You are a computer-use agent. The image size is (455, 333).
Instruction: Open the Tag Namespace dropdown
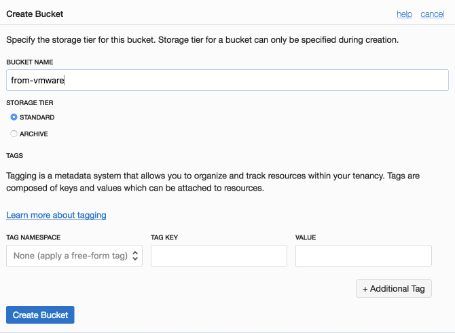pos(74,256)
